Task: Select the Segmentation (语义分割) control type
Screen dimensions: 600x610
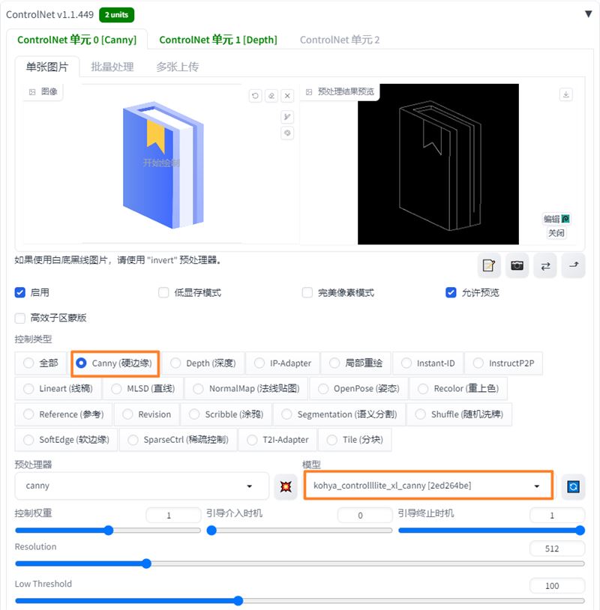Action: coord(340,414)
